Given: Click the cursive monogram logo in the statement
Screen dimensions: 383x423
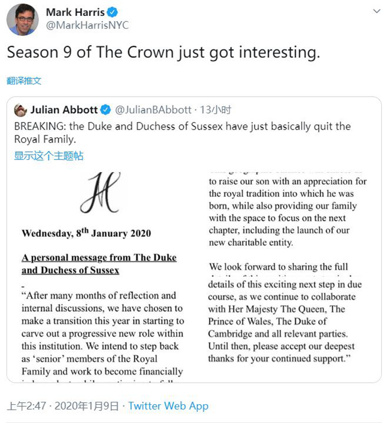Looking at the screenshot, I should click(x=100, y=193).
